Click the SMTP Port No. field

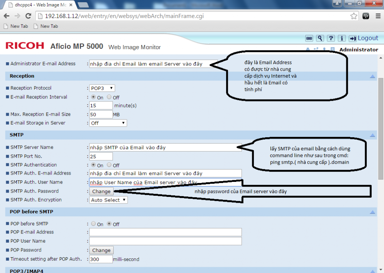(101, 156)
